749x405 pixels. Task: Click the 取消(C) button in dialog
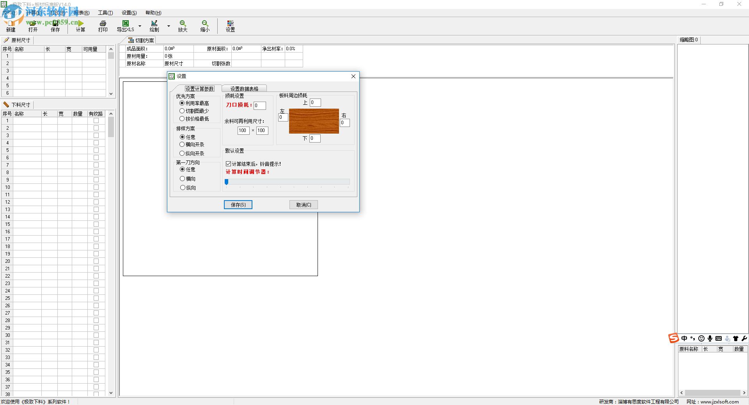pos(304,205)
